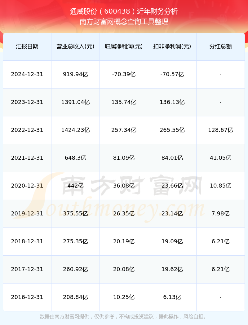248x325 pixels.
Task: Click the 通威股份（600438）近年财务分析 title
Action: tap(124, 11)
